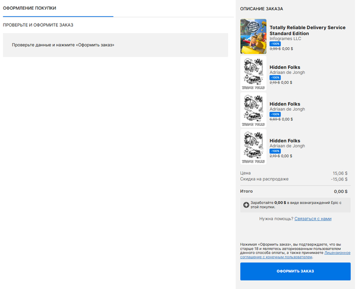Click the -100% badge under Totally Reliable Delivery Service
Viewport: 357px width, 289px height.
pyautogui.click(x=275, y=44)
